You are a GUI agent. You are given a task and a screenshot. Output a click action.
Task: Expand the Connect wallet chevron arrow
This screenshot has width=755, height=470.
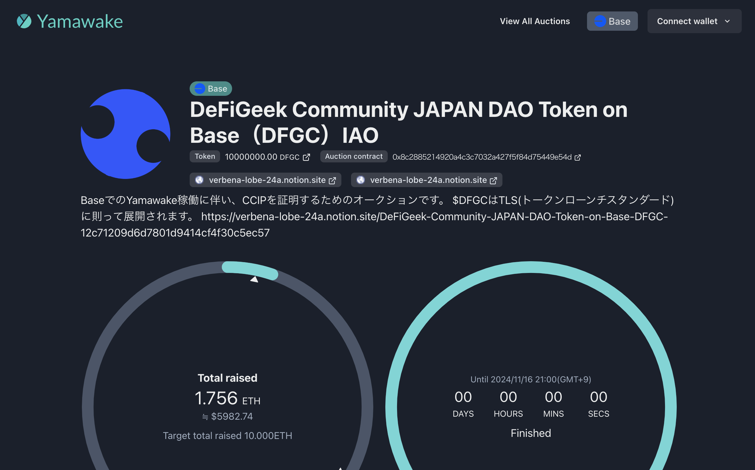727,21
